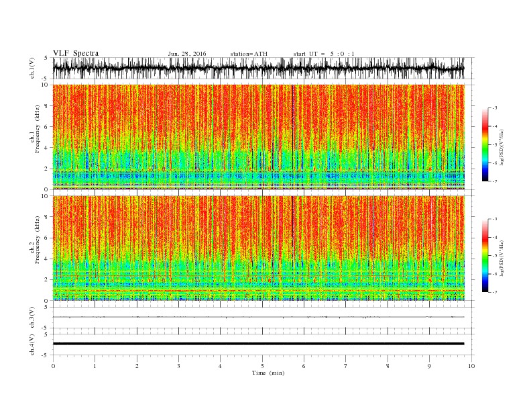This screenshot has width=531, height=411.
Task: Click time-axis tick label "0"
Action: tap(53, 366)
